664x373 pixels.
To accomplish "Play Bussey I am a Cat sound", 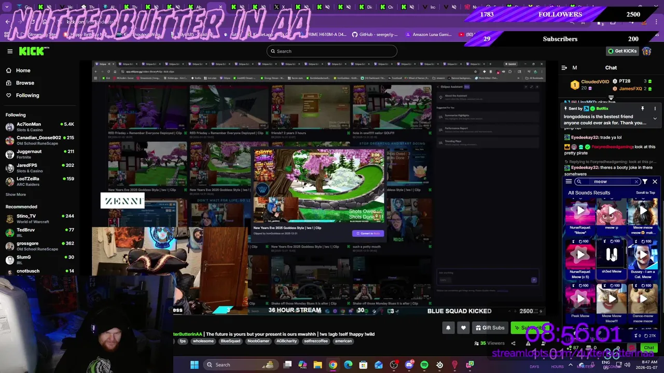I will [x=643, y=255].
